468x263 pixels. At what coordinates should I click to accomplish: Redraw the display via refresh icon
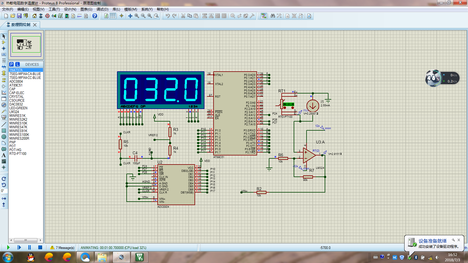tap(106, 16)
